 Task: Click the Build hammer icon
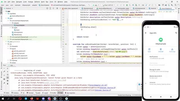tap(89, 5)
